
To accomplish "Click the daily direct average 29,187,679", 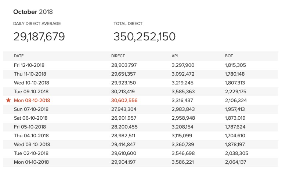I will coord(39,36).
